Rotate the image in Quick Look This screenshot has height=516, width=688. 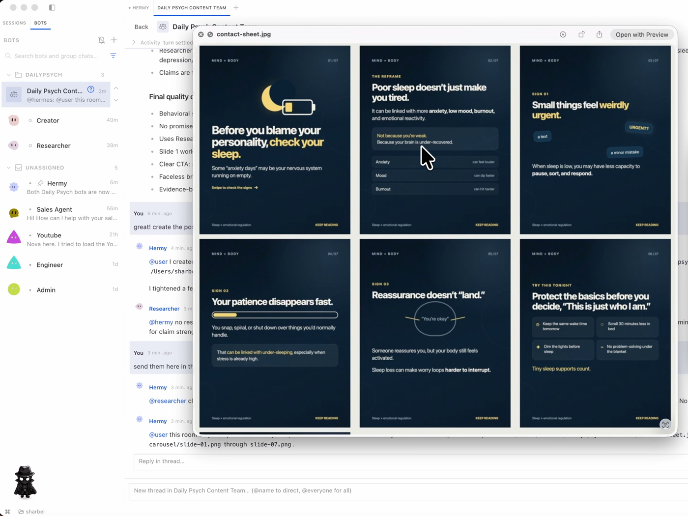(x=581, y=34)
